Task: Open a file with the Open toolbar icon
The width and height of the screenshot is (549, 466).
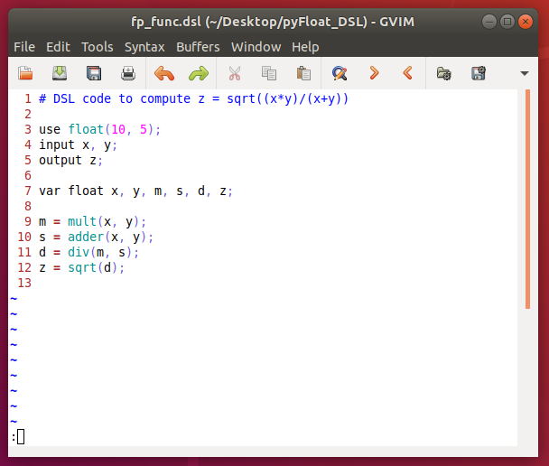Action: click(x=25, y=73)
